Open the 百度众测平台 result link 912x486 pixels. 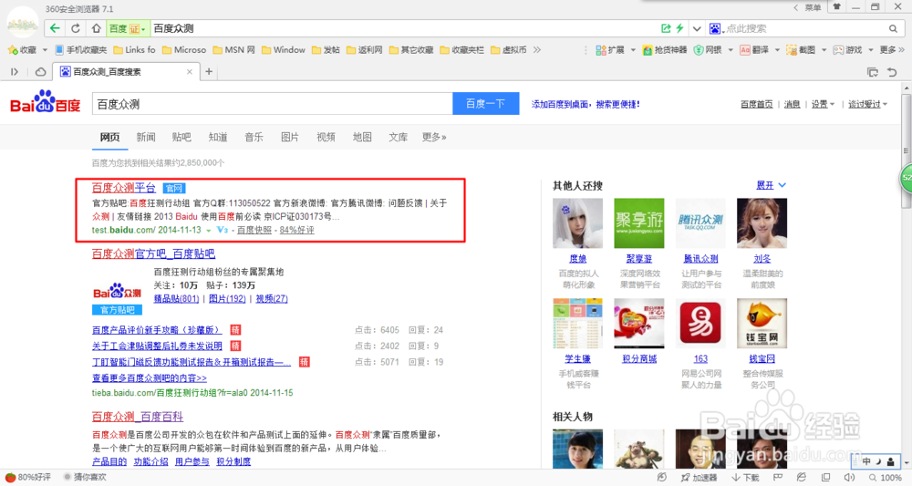tap(124, 188)
